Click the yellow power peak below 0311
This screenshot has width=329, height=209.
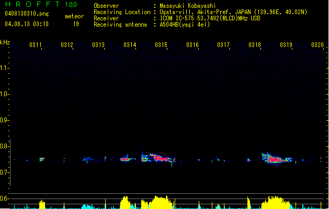tap(42, 204)
